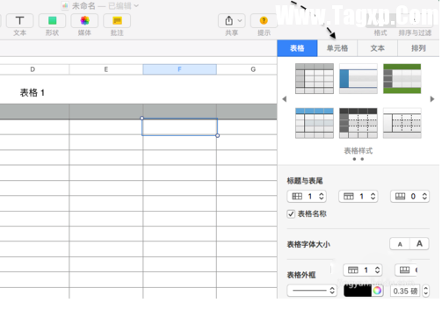Open the table outline line style dropdown
Screen dimensions: 442x317
click(x=311, y=291)
